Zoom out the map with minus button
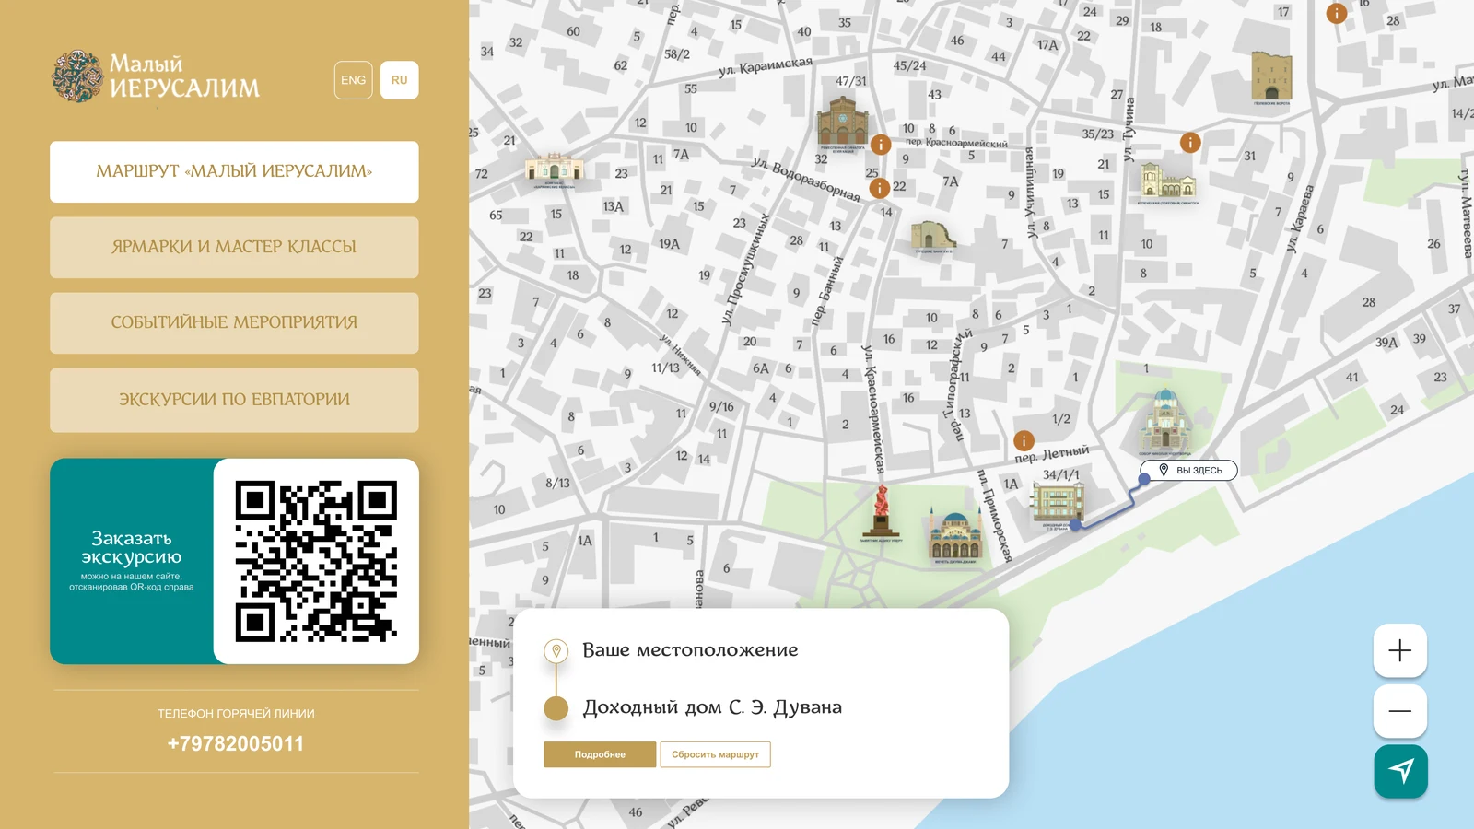The width and height of the screenshot is (1474, 829). 1400,711
